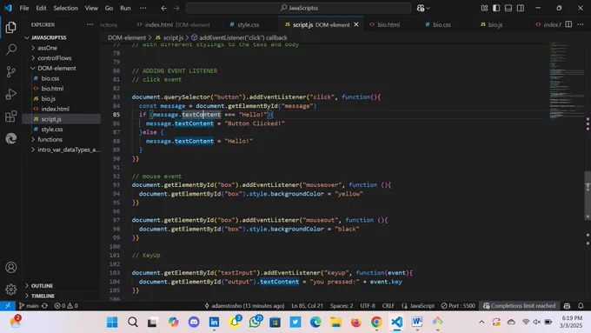591x333 pixels.
Task: Expand the intro_var_dataTypes folder
Action: click(69, 150)
